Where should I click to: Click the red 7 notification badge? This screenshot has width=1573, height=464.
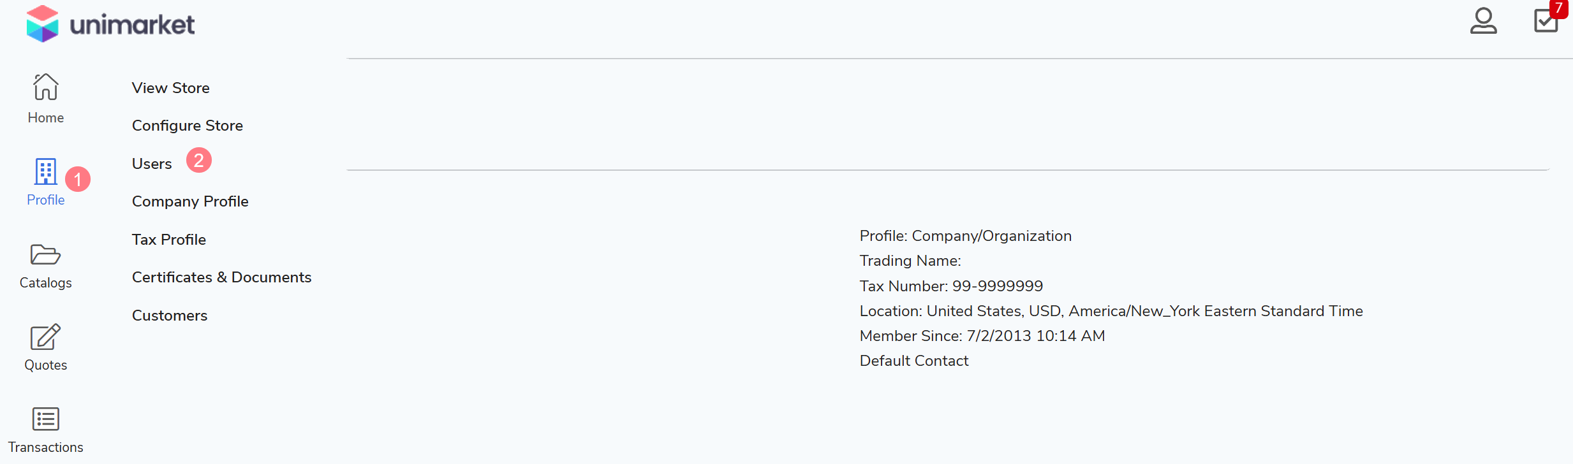(x=1558, y=8)
